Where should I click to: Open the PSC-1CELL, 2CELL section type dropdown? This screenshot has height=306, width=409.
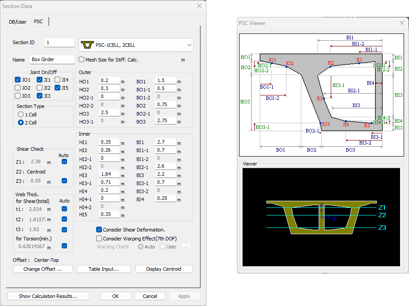(189, 45)
